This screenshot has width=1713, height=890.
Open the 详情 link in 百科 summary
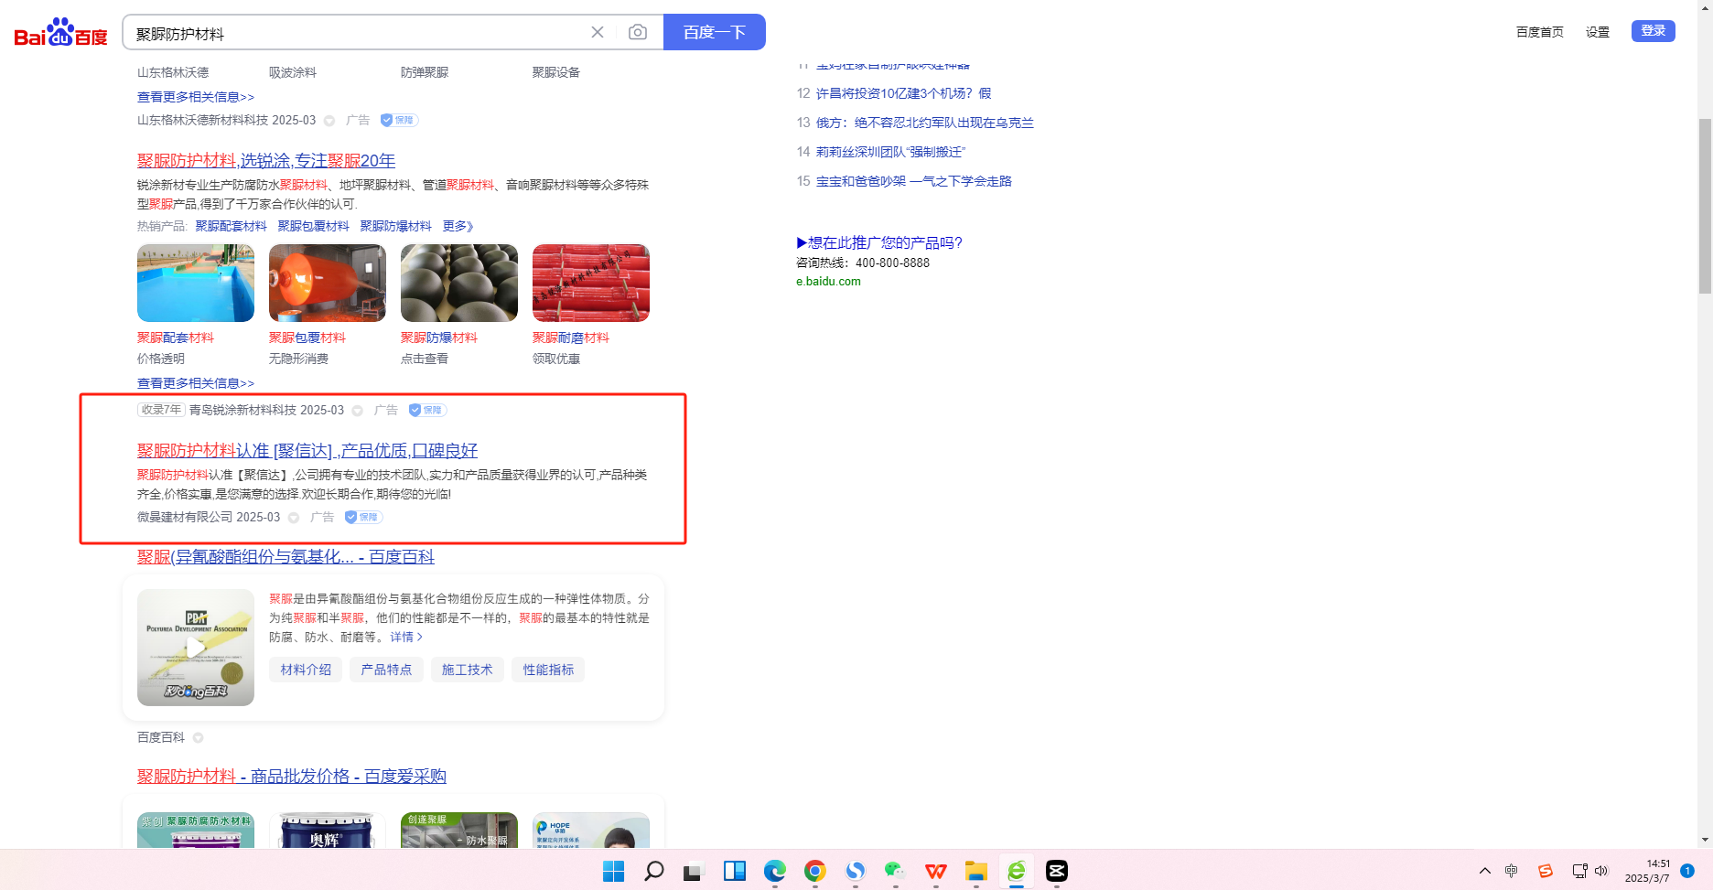point(406,638)
